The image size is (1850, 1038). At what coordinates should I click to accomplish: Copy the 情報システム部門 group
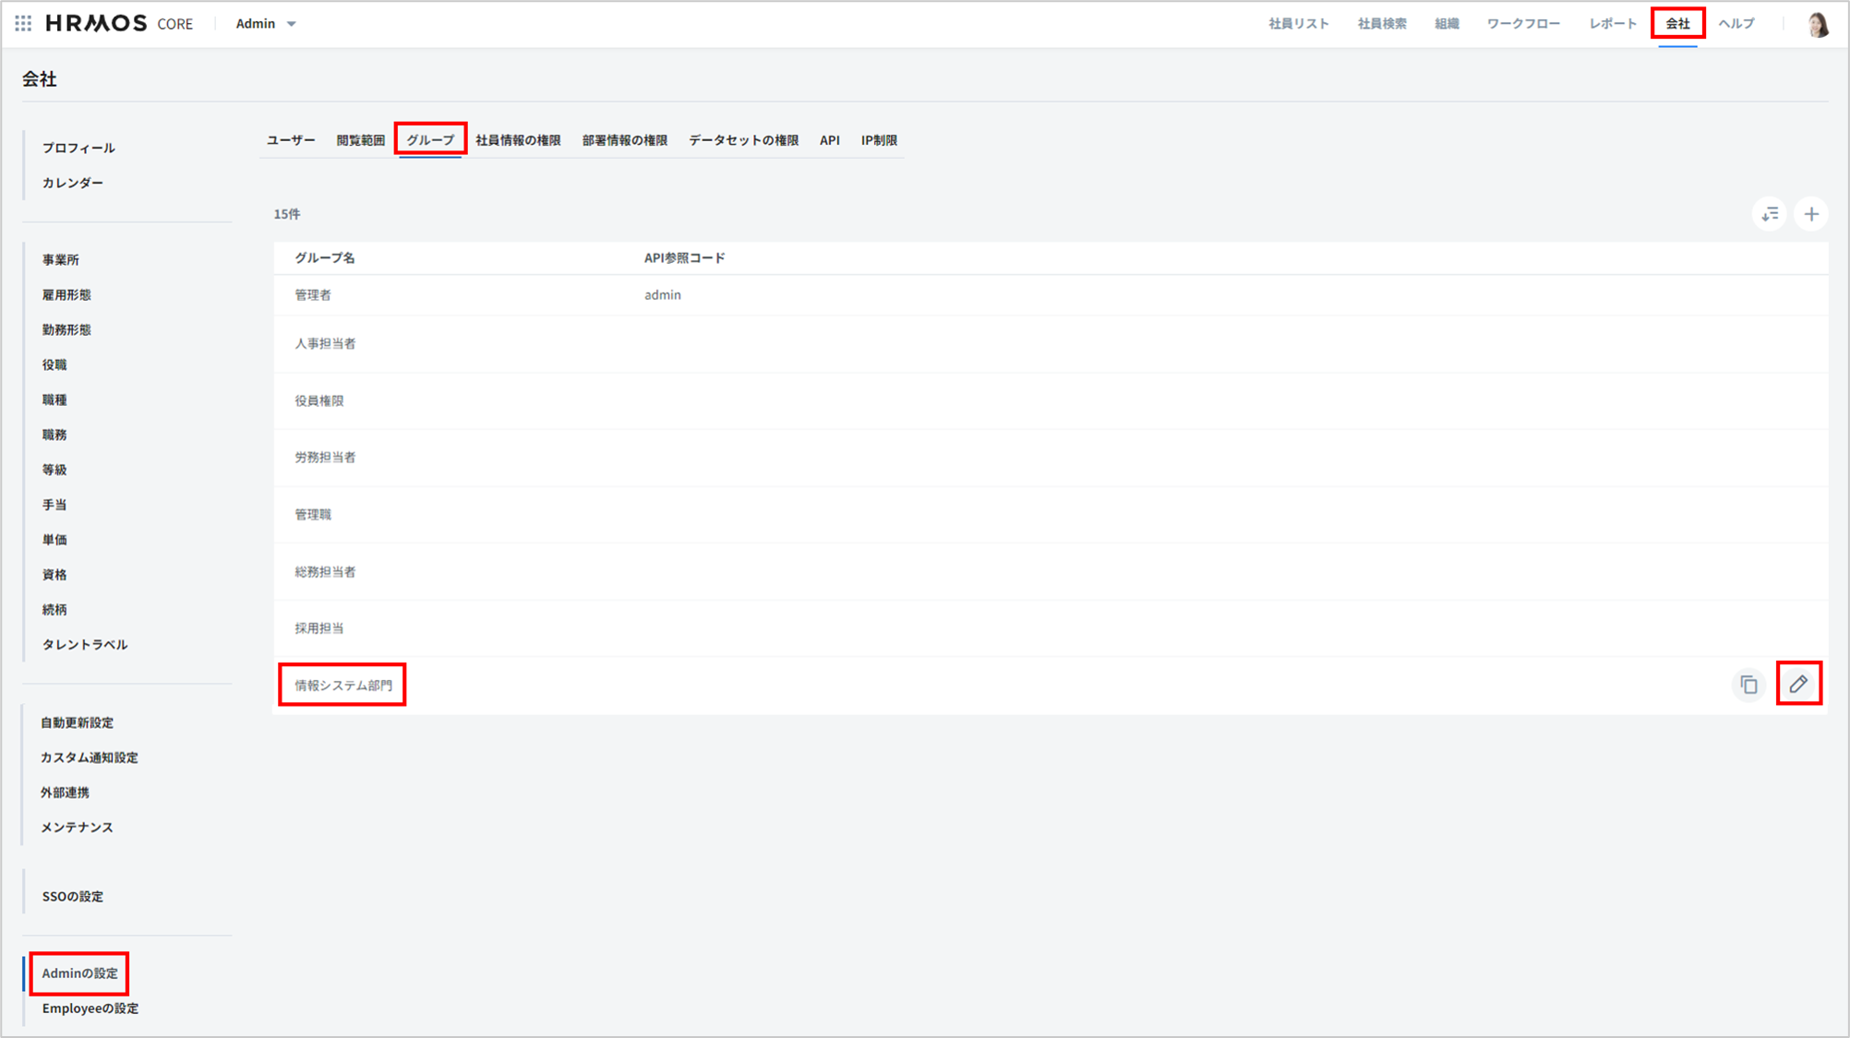(1748, 685)
